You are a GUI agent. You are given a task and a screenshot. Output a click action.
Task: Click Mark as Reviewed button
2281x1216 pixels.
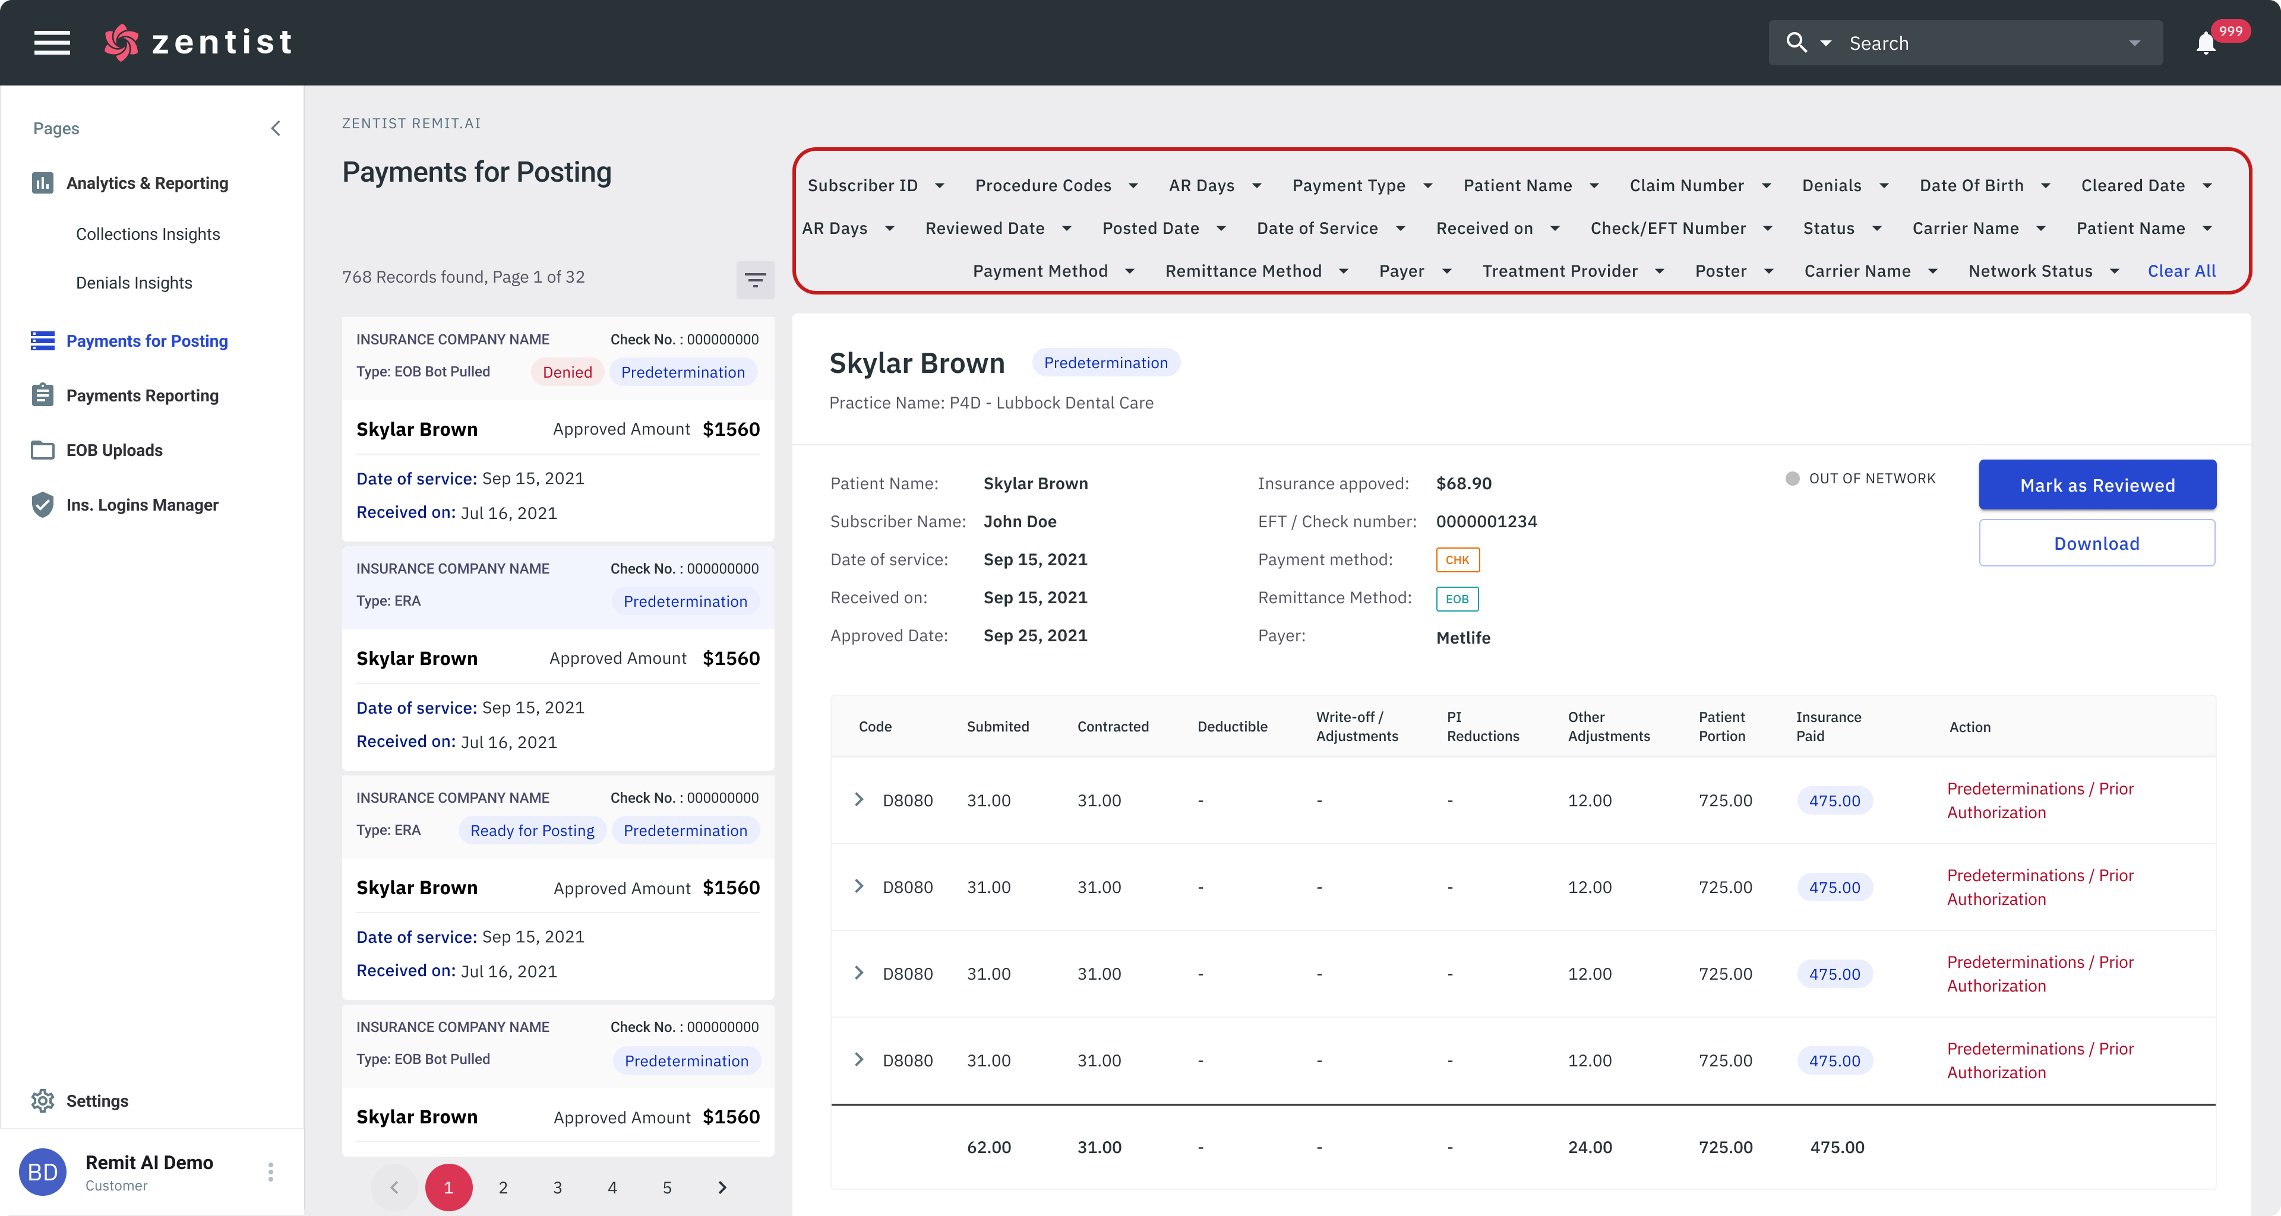click(2097, 485)
